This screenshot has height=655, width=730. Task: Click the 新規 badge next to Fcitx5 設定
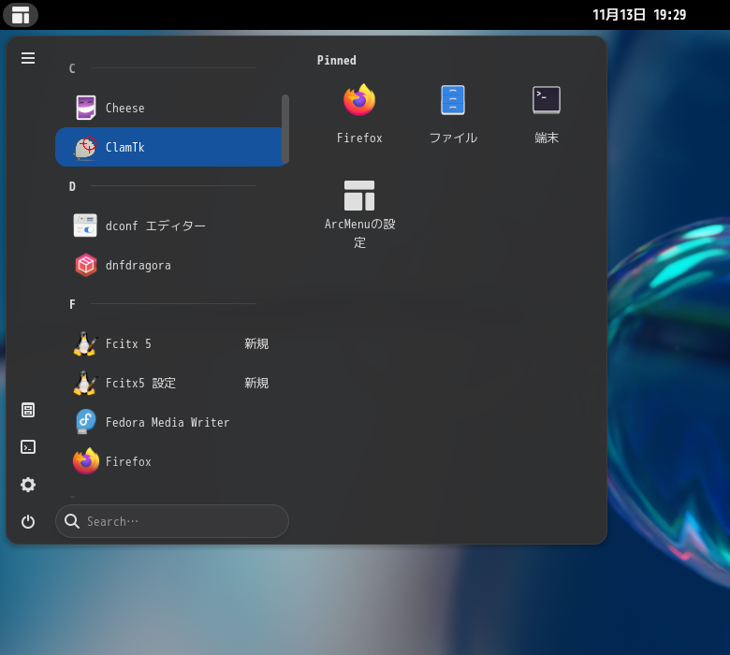click(256, 383)
